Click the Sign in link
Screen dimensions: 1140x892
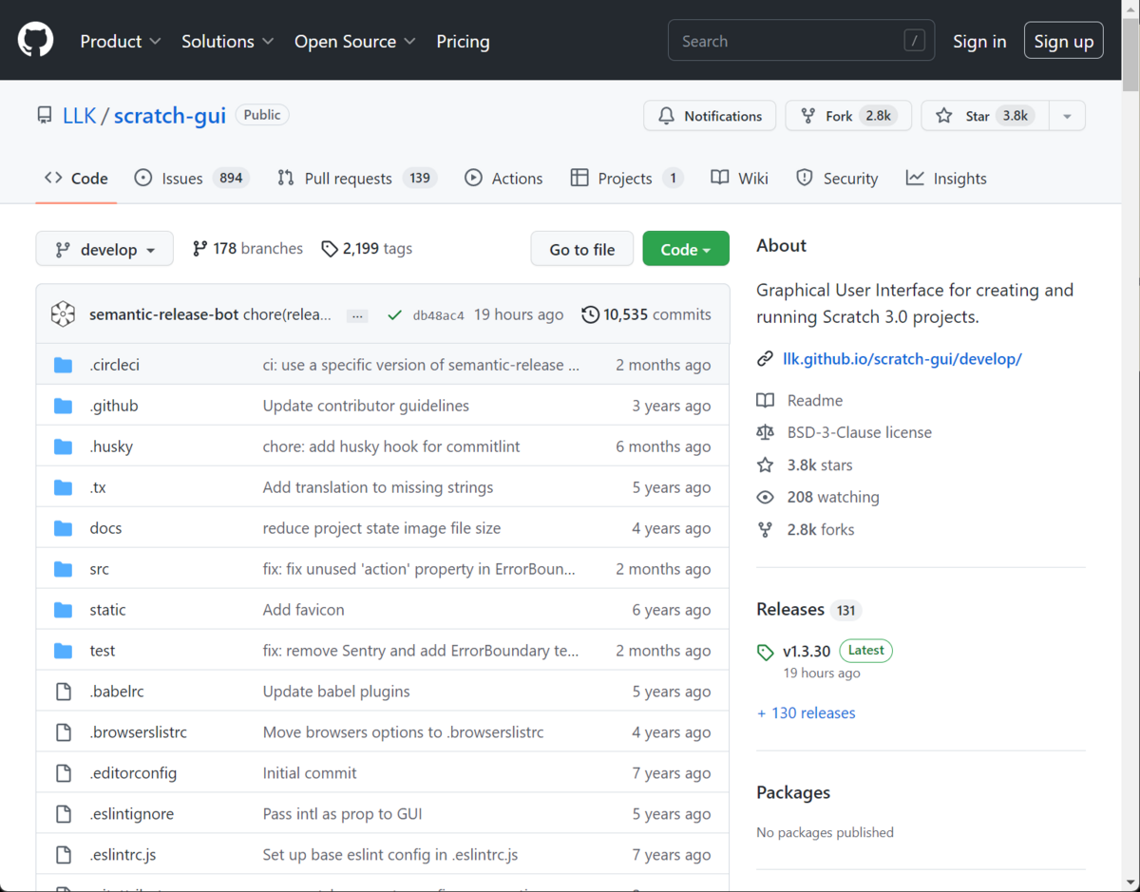(979, 42)
